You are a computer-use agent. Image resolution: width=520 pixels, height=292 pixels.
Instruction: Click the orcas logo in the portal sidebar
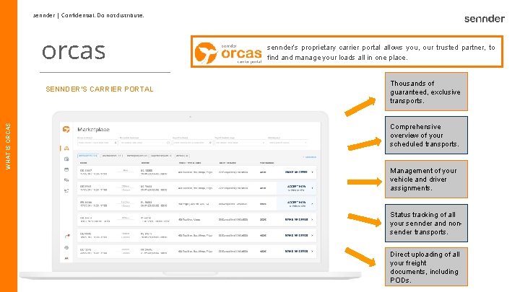click(x=66, y=130)
